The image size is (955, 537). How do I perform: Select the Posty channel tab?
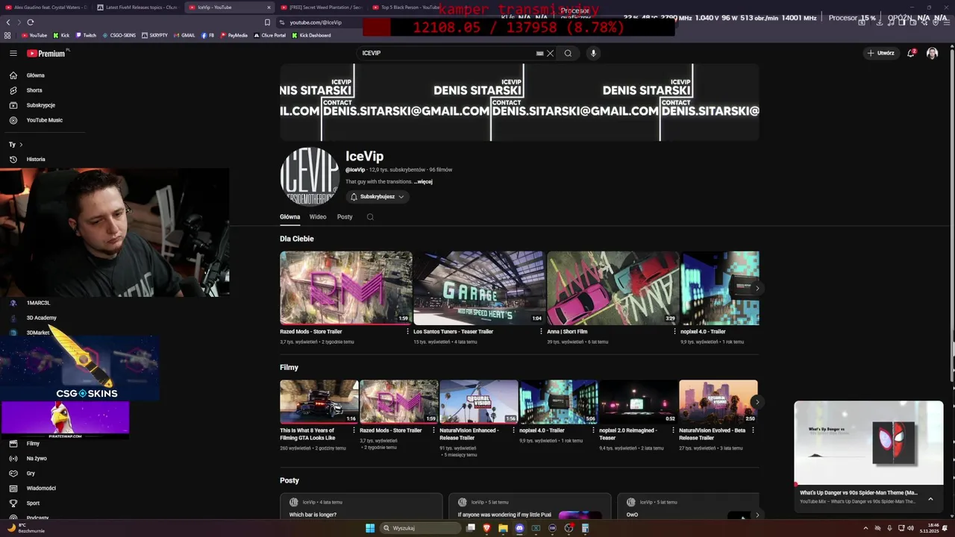tap(345, 217)
